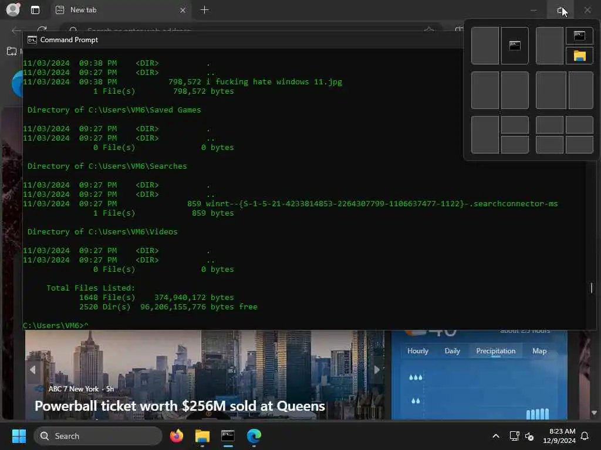The width and height of the screenshot is (601, 450).
Task: Click Command Prompt text "Directory of C:\Users\VM6\Saved Games"
Action: [114, 110]
